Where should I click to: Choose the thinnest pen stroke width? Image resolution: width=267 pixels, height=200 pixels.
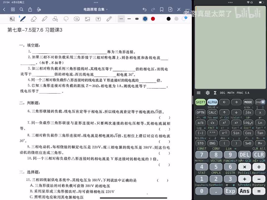pos(121,19)
